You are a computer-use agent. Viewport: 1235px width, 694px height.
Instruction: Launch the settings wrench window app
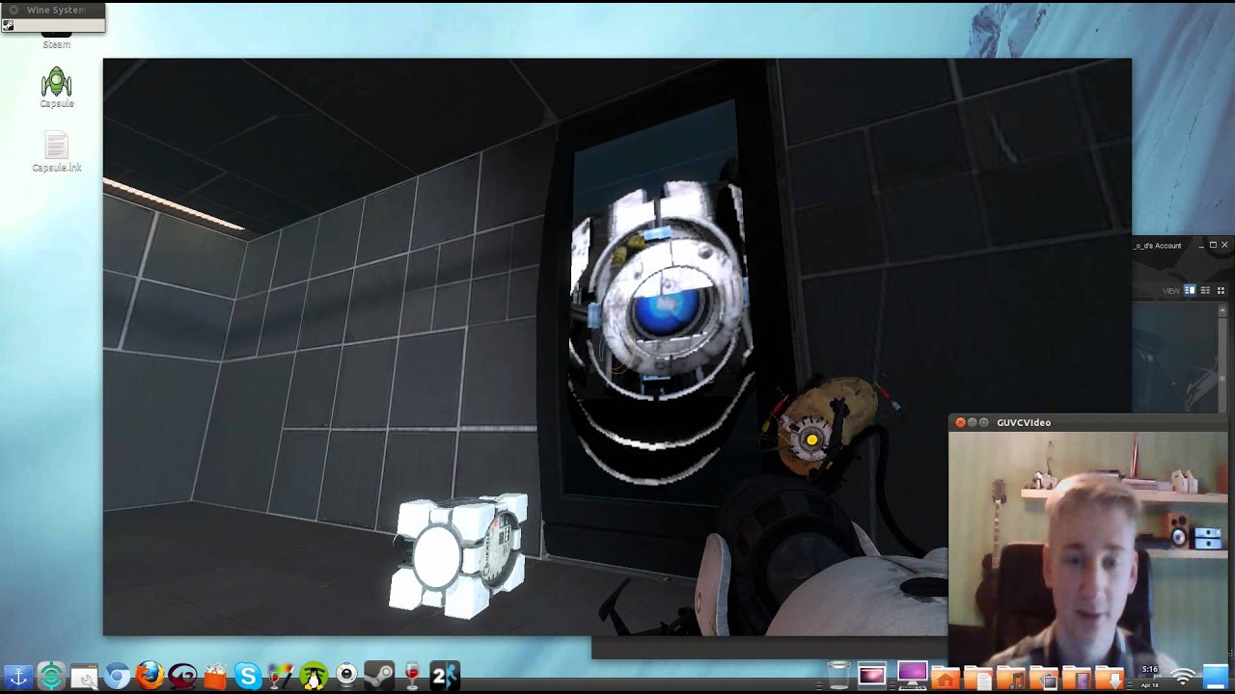pos(84,677)
